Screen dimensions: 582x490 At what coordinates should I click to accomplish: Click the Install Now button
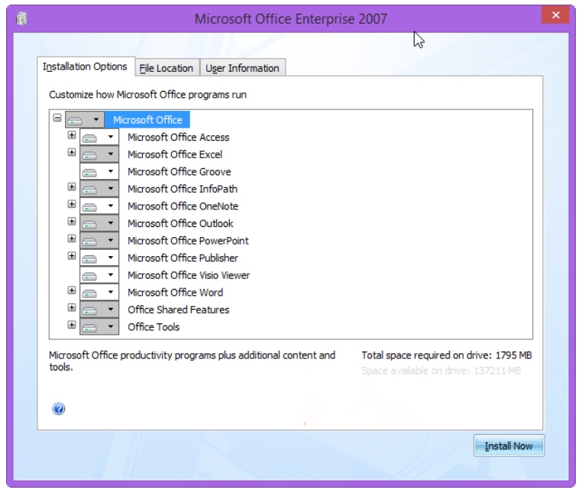click(509, 446)
